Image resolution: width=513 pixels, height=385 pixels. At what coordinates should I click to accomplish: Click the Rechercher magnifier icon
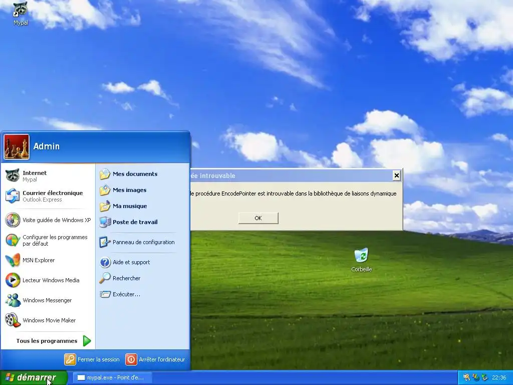click(x=105, y=278)
